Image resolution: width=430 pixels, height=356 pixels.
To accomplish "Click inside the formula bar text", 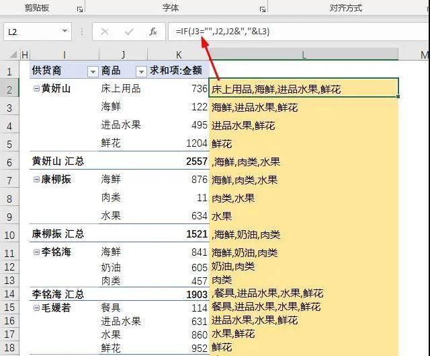I will pos(222,32).
